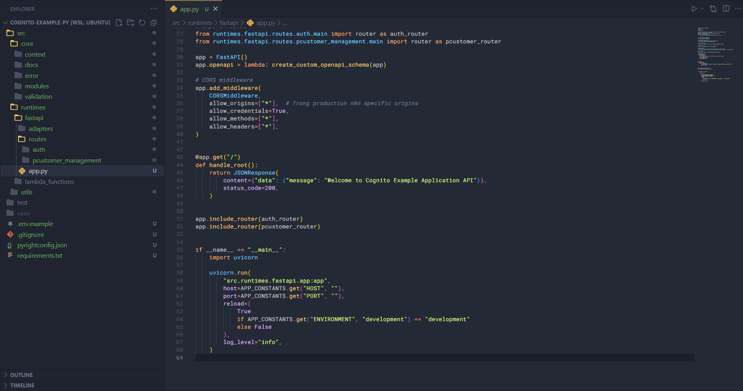Open the source control changes icon

tap(713, 9)
